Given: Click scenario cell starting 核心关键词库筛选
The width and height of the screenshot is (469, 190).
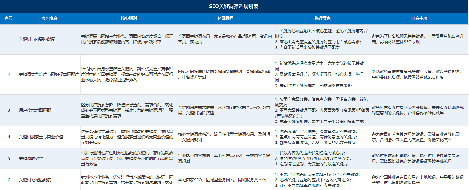Looking at the screenshot, I should click(x=226, y=137).
